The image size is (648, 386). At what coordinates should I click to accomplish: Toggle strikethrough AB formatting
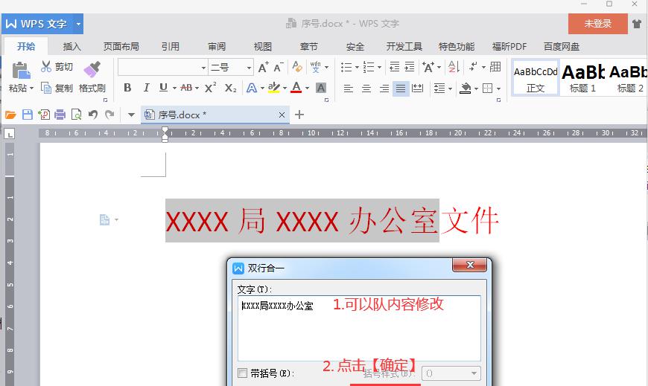tap(186, 88)
